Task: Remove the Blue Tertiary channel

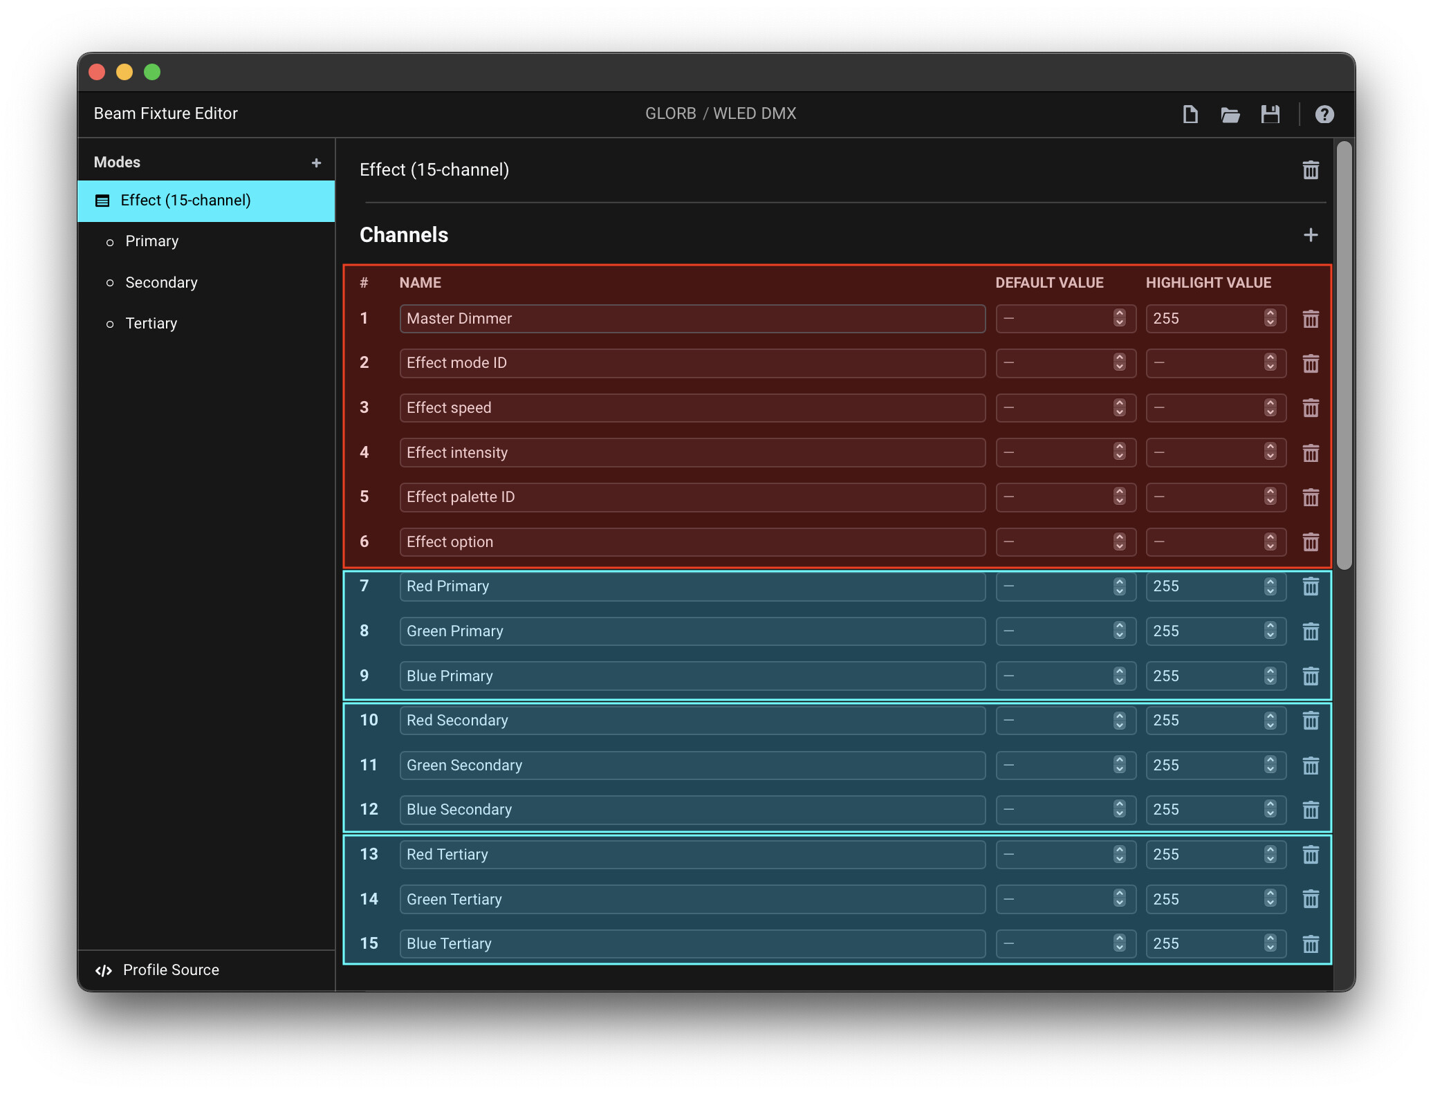Action: point(1310,944)
